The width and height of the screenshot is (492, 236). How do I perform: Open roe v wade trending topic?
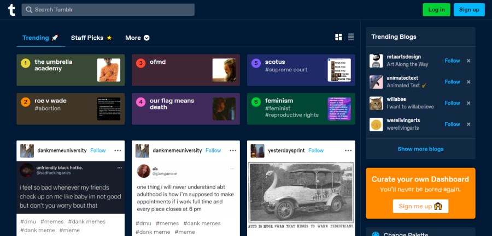point(71,109)
